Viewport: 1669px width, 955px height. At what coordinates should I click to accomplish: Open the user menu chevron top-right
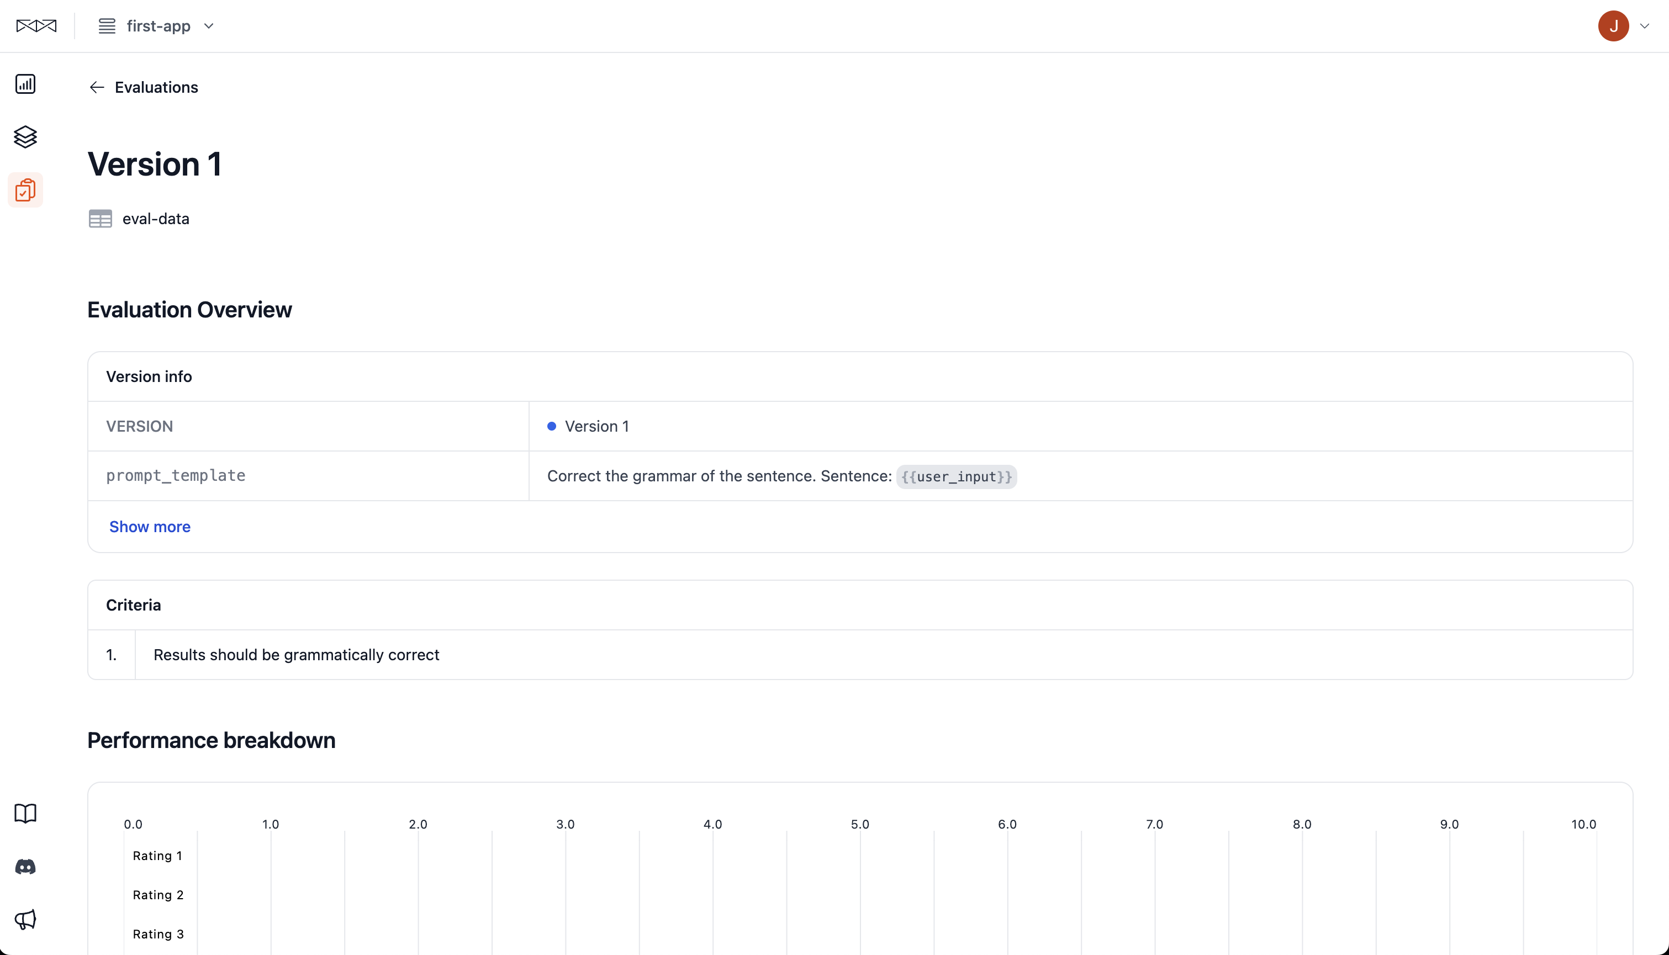tap(1644, 25)
